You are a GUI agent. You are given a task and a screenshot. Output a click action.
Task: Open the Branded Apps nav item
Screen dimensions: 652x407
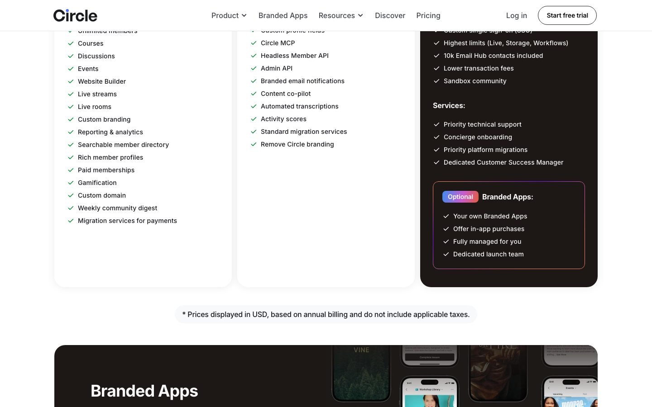coord(283,15)
